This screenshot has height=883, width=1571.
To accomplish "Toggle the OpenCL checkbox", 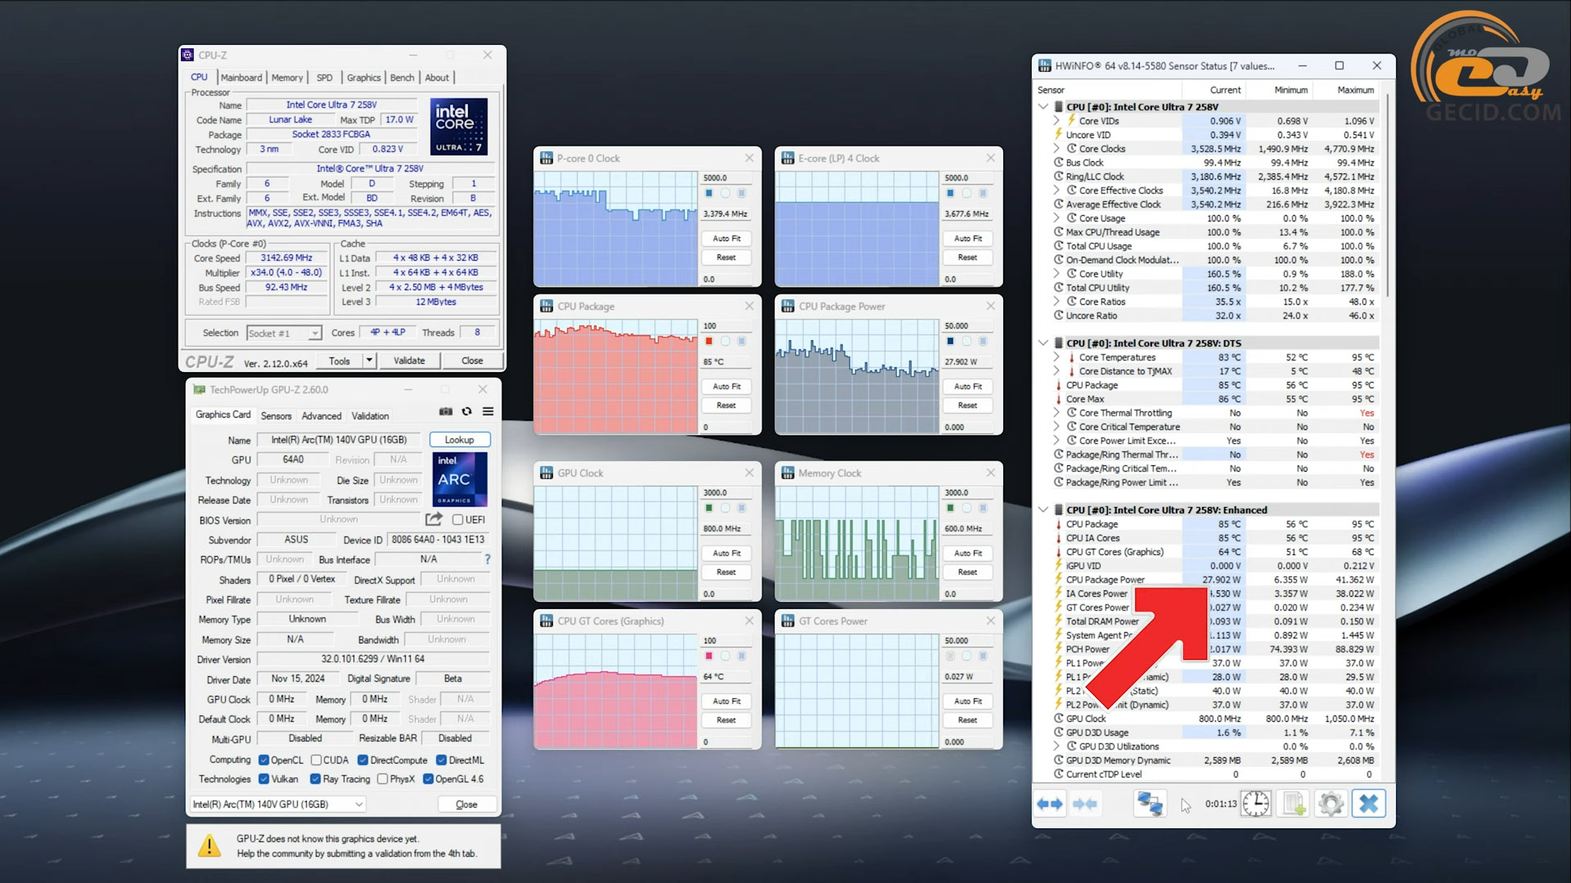I will pyautogui.click(x=263, y=760).
